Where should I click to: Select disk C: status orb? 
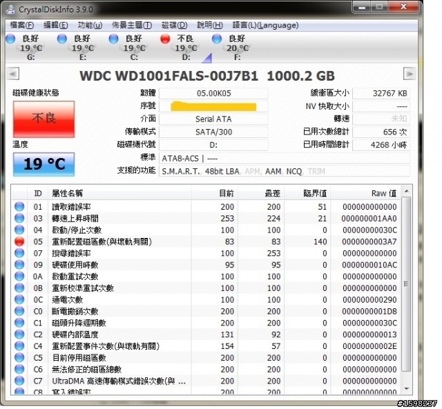pyautogui.click(x=113, y=39)
